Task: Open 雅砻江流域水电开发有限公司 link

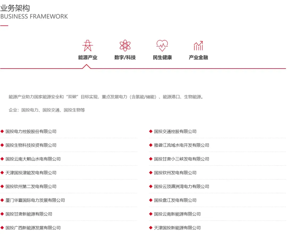Action: (182, 145)
